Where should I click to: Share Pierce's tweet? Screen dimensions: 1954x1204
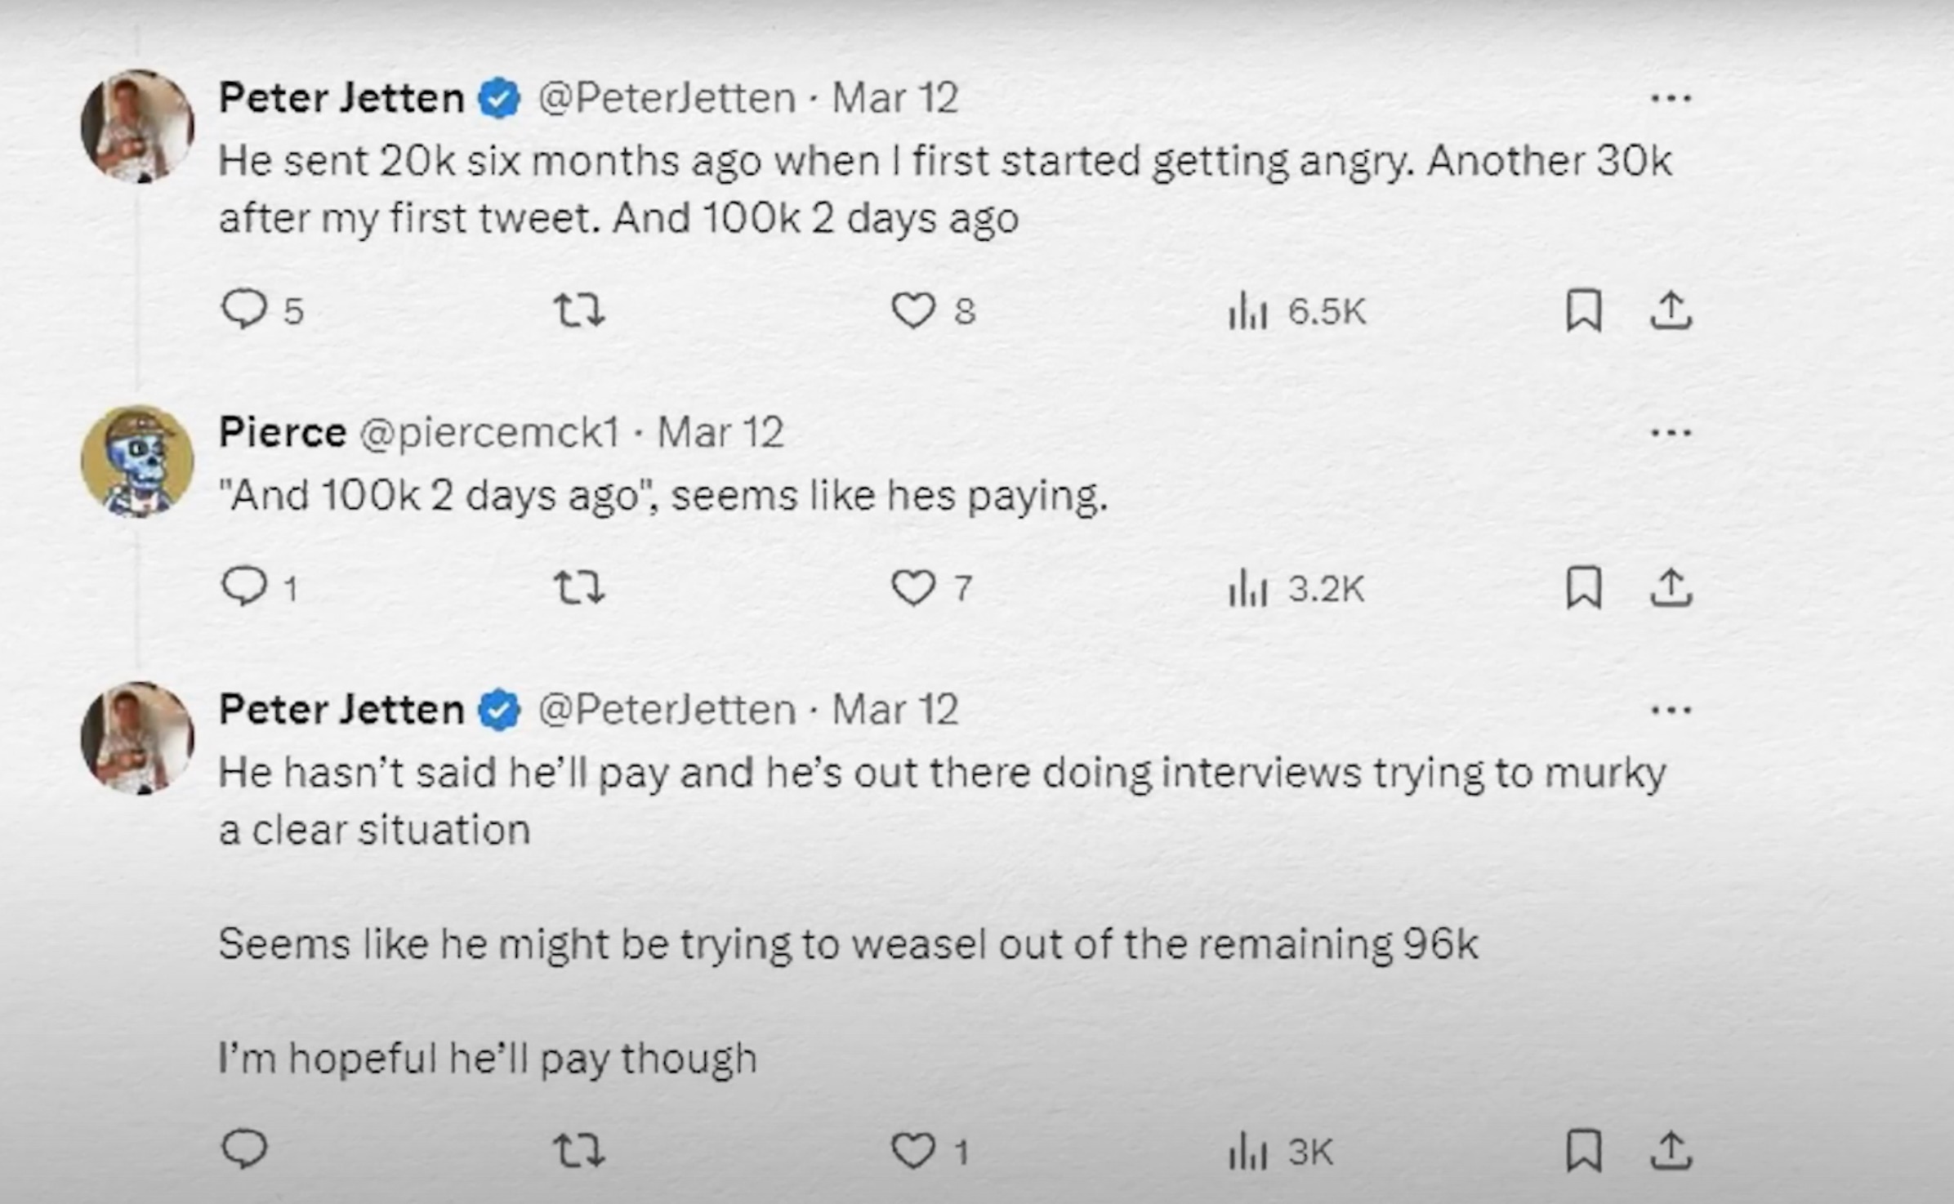1671,587
